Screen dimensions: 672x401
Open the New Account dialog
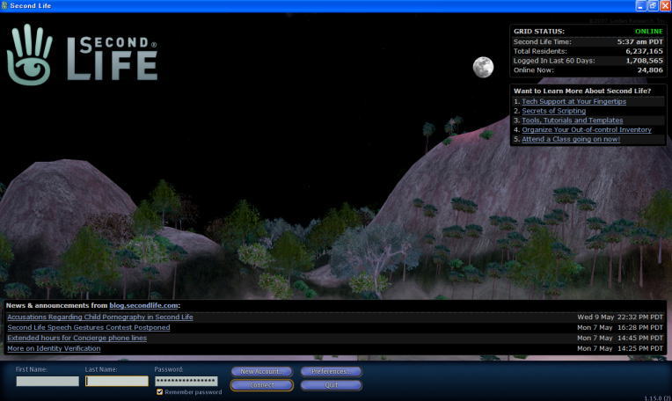tap(261, 371)
